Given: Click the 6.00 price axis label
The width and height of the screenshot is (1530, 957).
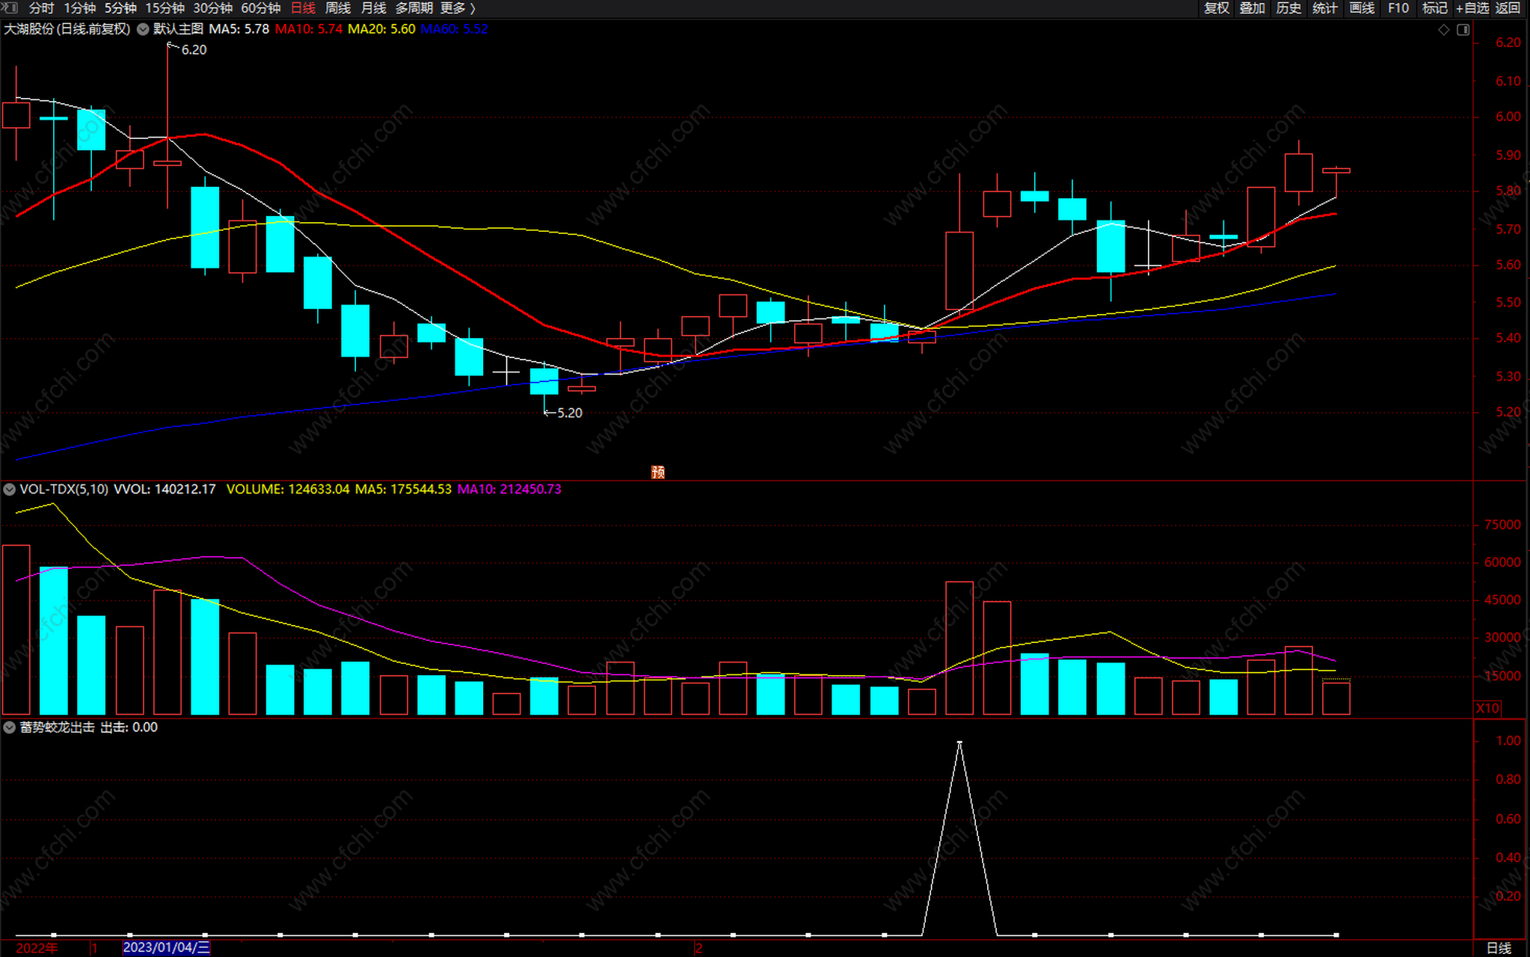Looking at the screenshot, I should tap(1508, 117).
